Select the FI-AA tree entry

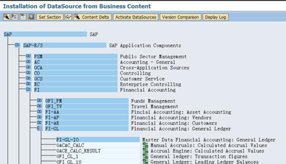(x=87, y=112)
